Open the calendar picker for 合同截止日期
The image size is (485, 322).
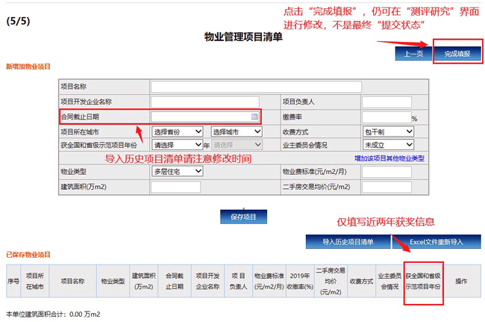254,117
